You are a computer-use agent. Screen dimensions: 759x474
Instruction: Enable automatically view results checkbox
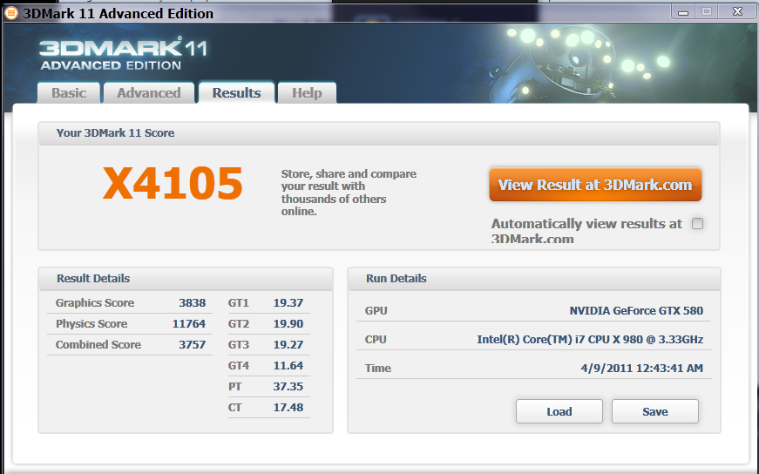(x=697, y=223)
